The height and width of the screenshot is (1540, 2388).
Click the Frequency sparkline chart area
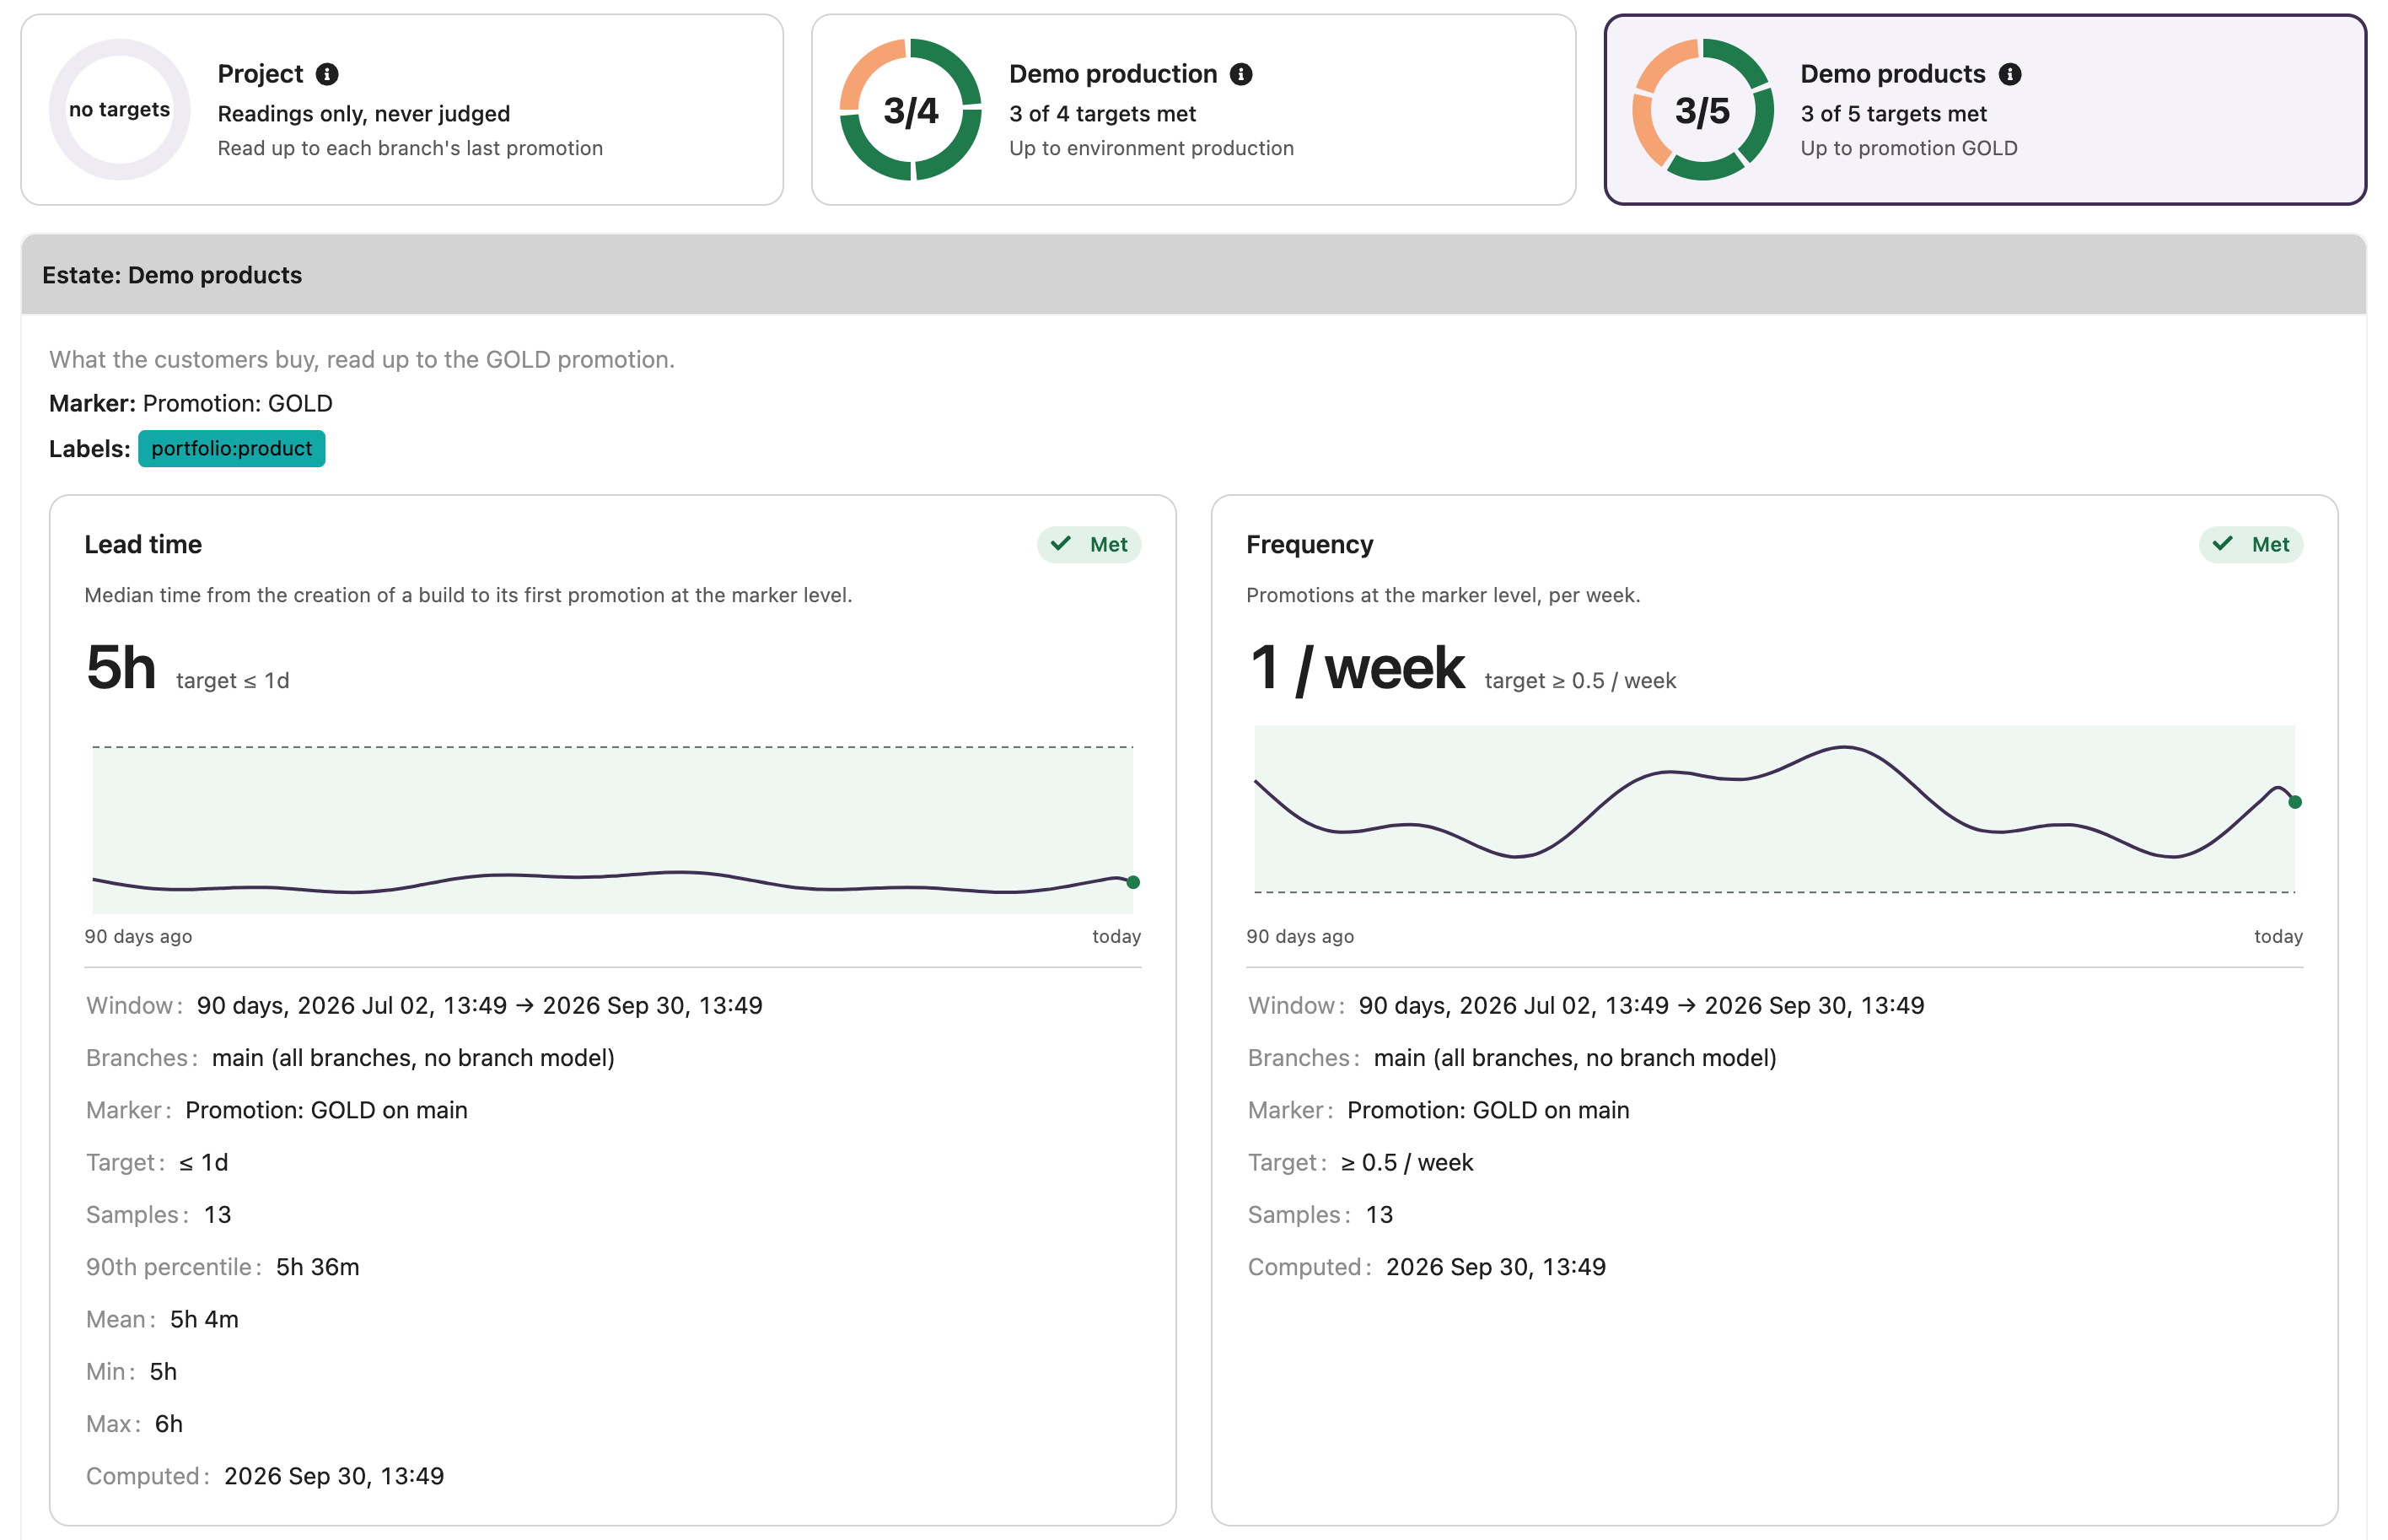tap(1774, 809)
